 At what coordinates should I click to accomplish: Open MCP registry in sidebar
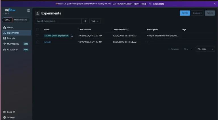tap(16, 44)
